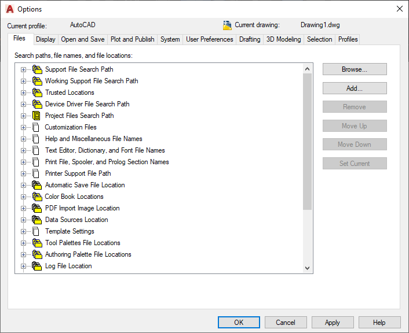
Task: Select 'Printer Support File Path' row text
Action: pyautogui.click(x=78, y=173)
